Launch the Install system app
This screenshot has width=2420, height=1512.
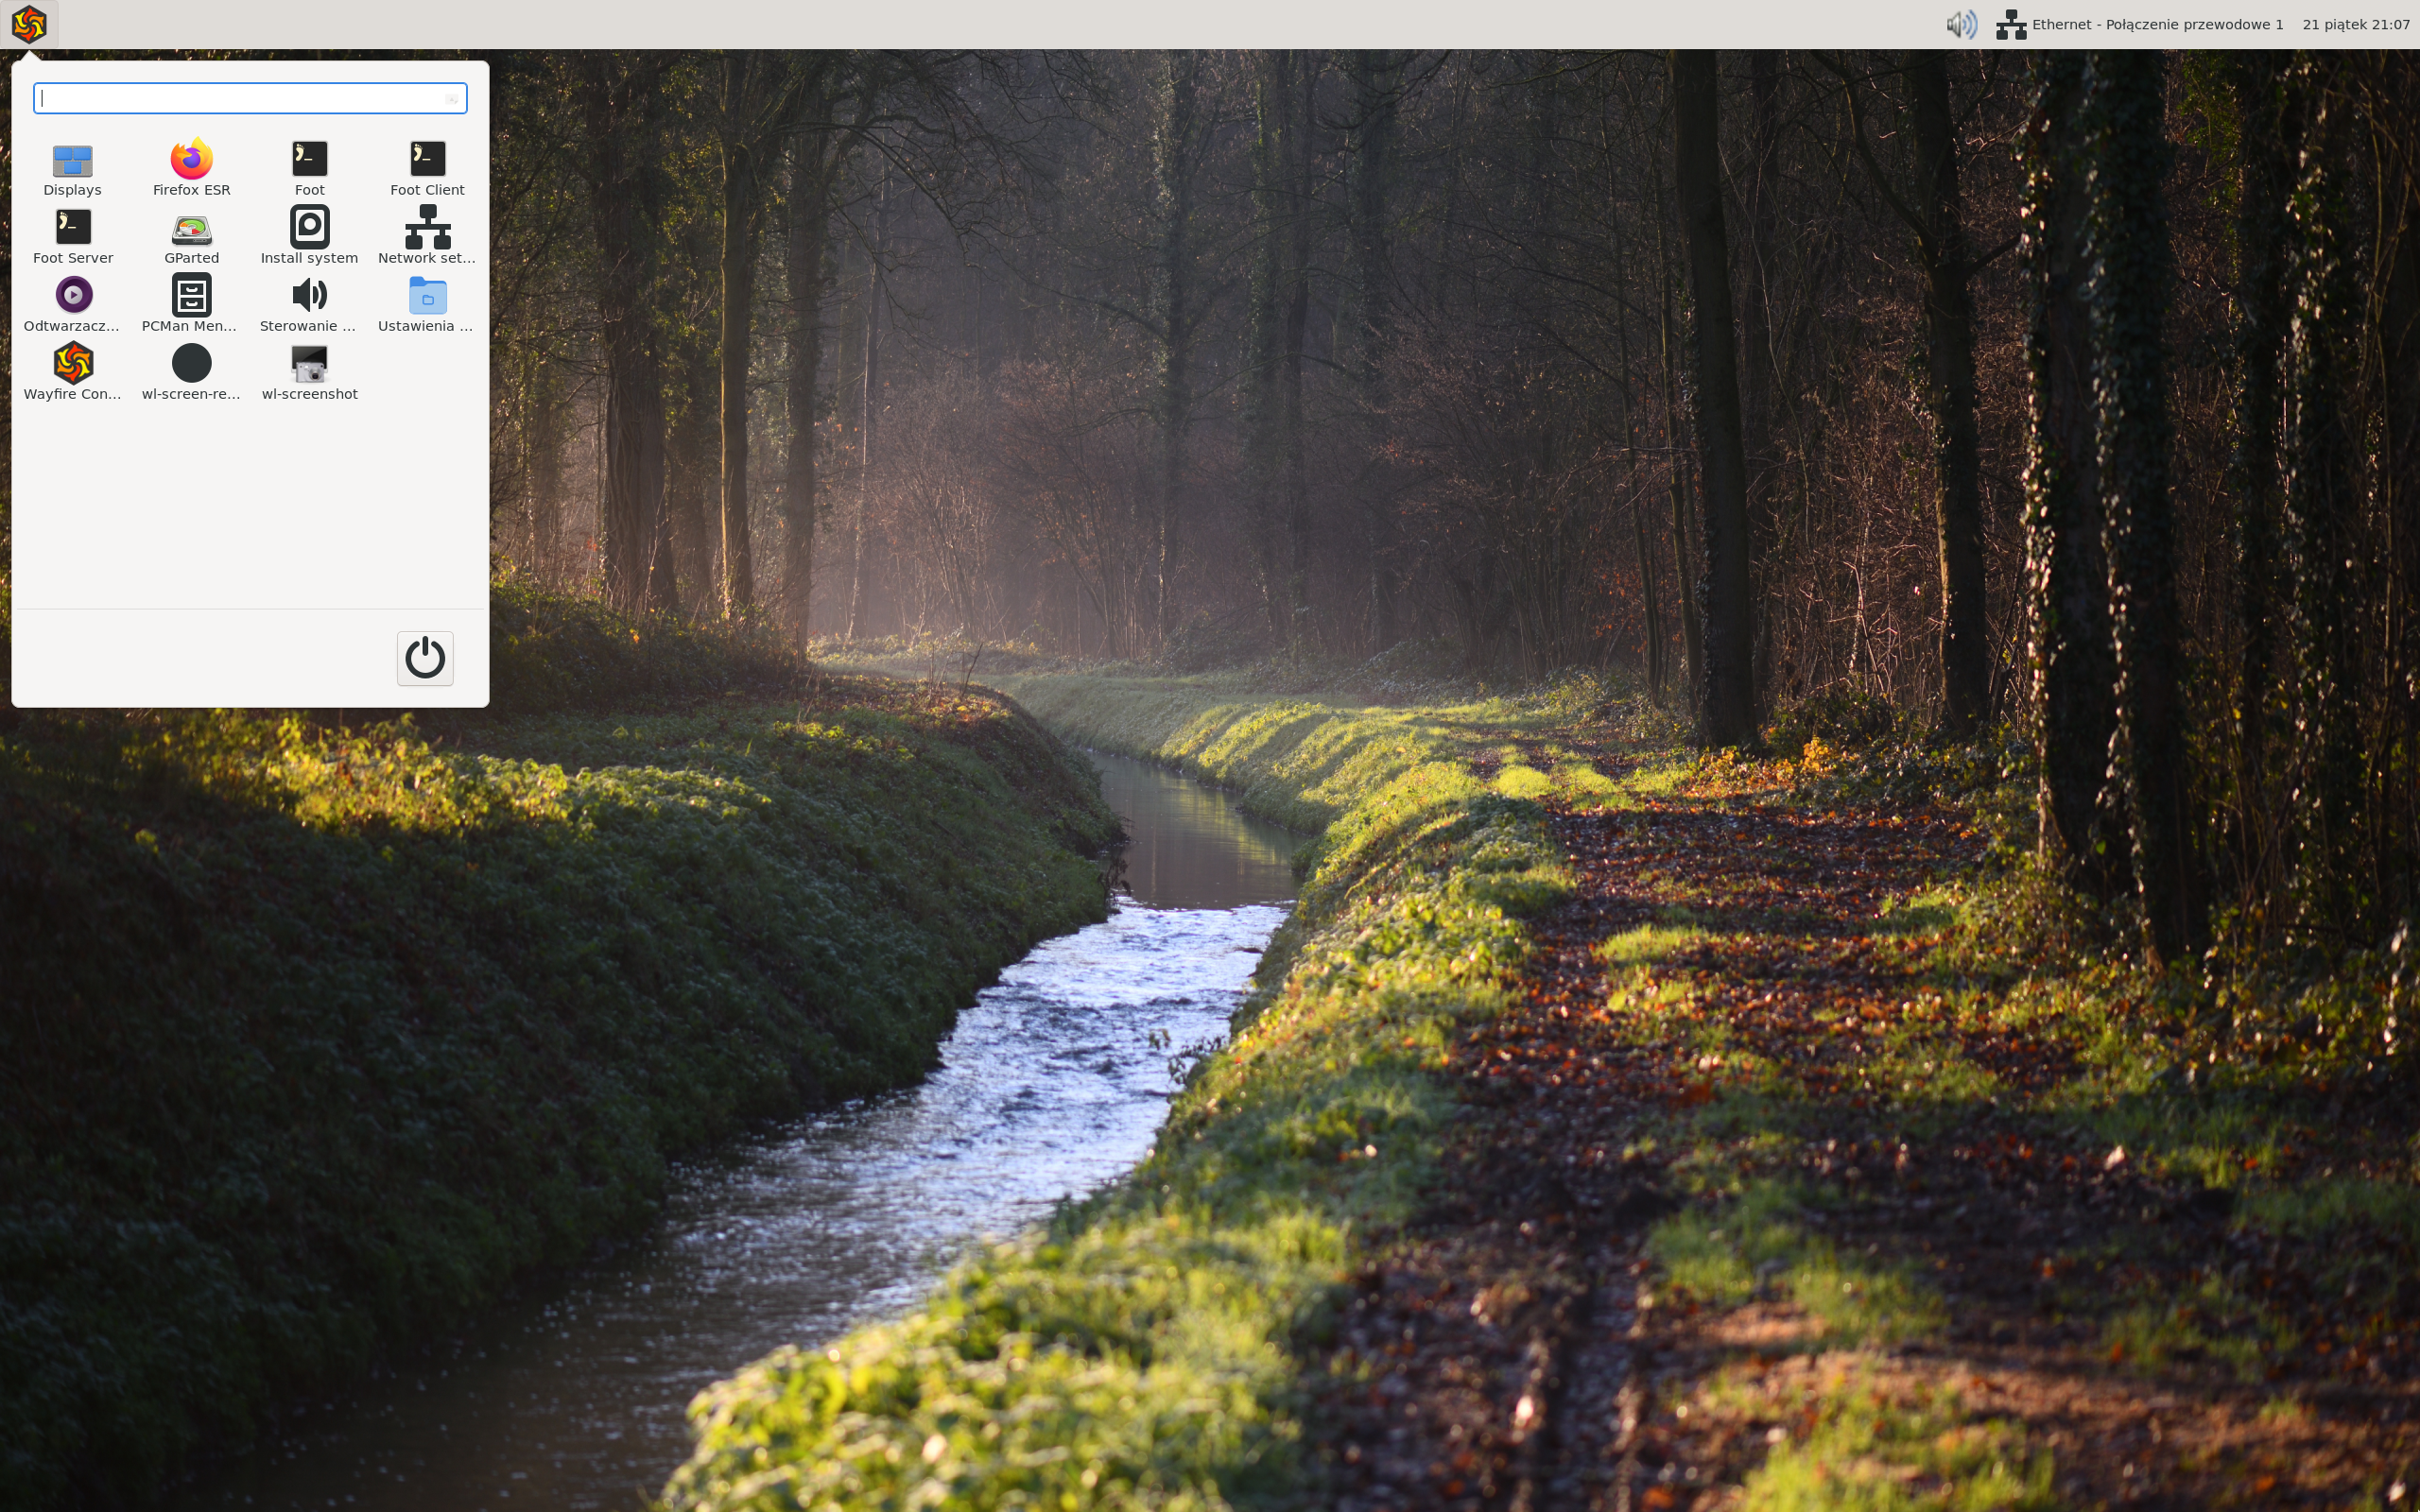[x=309, y=237]
